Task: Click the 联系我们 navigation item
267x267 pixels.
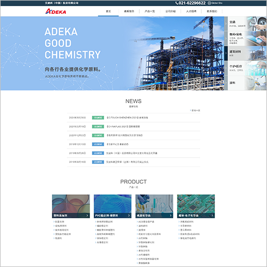Action: [212, 11]
